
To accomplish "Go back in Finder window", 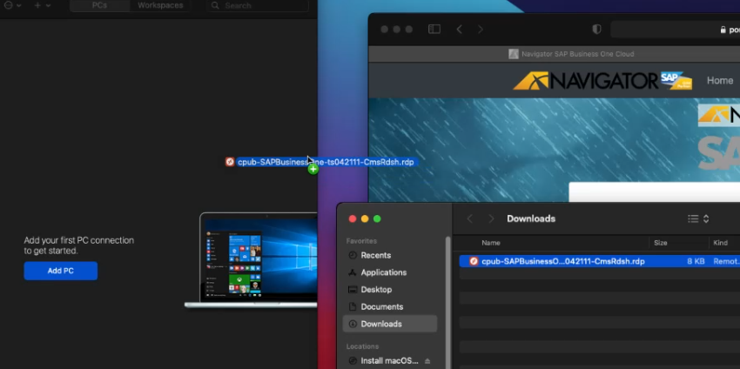I will click(x=469, y=218).
